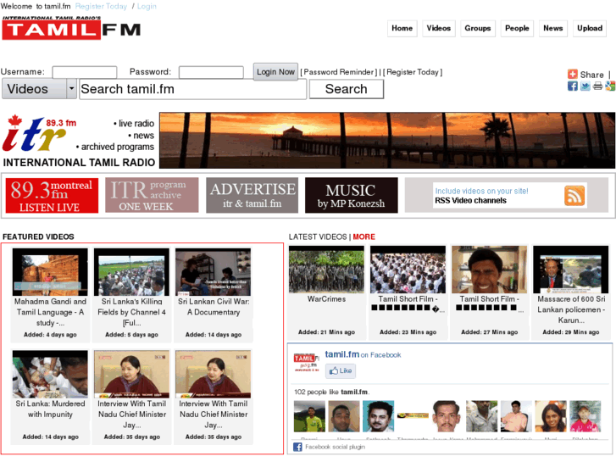Click the MORE link for latest videos

[x=363, y=237]
